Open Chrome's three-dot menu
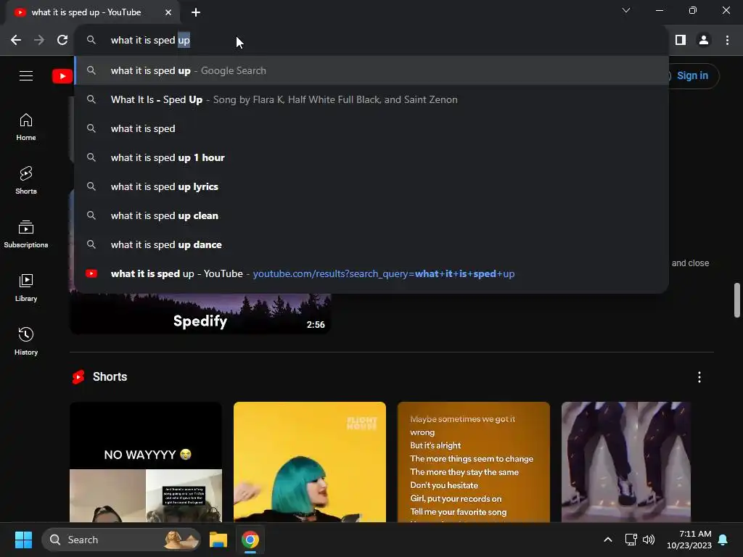743x557 pixels. (727, 41)
